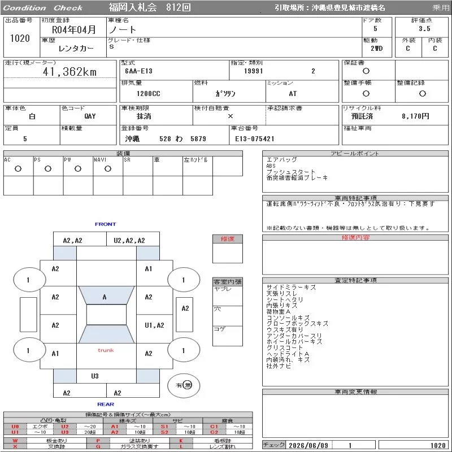Image resolution: width=452 pixels, height=452 pixels.
Task: Click the check date '2026/06/09'
Action: pyautogui.click(x=308, y=445)
